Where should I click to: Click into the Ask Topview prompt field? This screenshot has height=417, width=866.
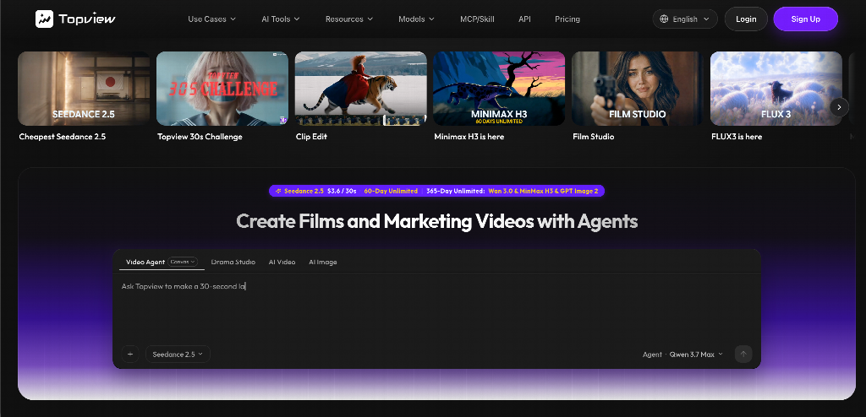436,309
